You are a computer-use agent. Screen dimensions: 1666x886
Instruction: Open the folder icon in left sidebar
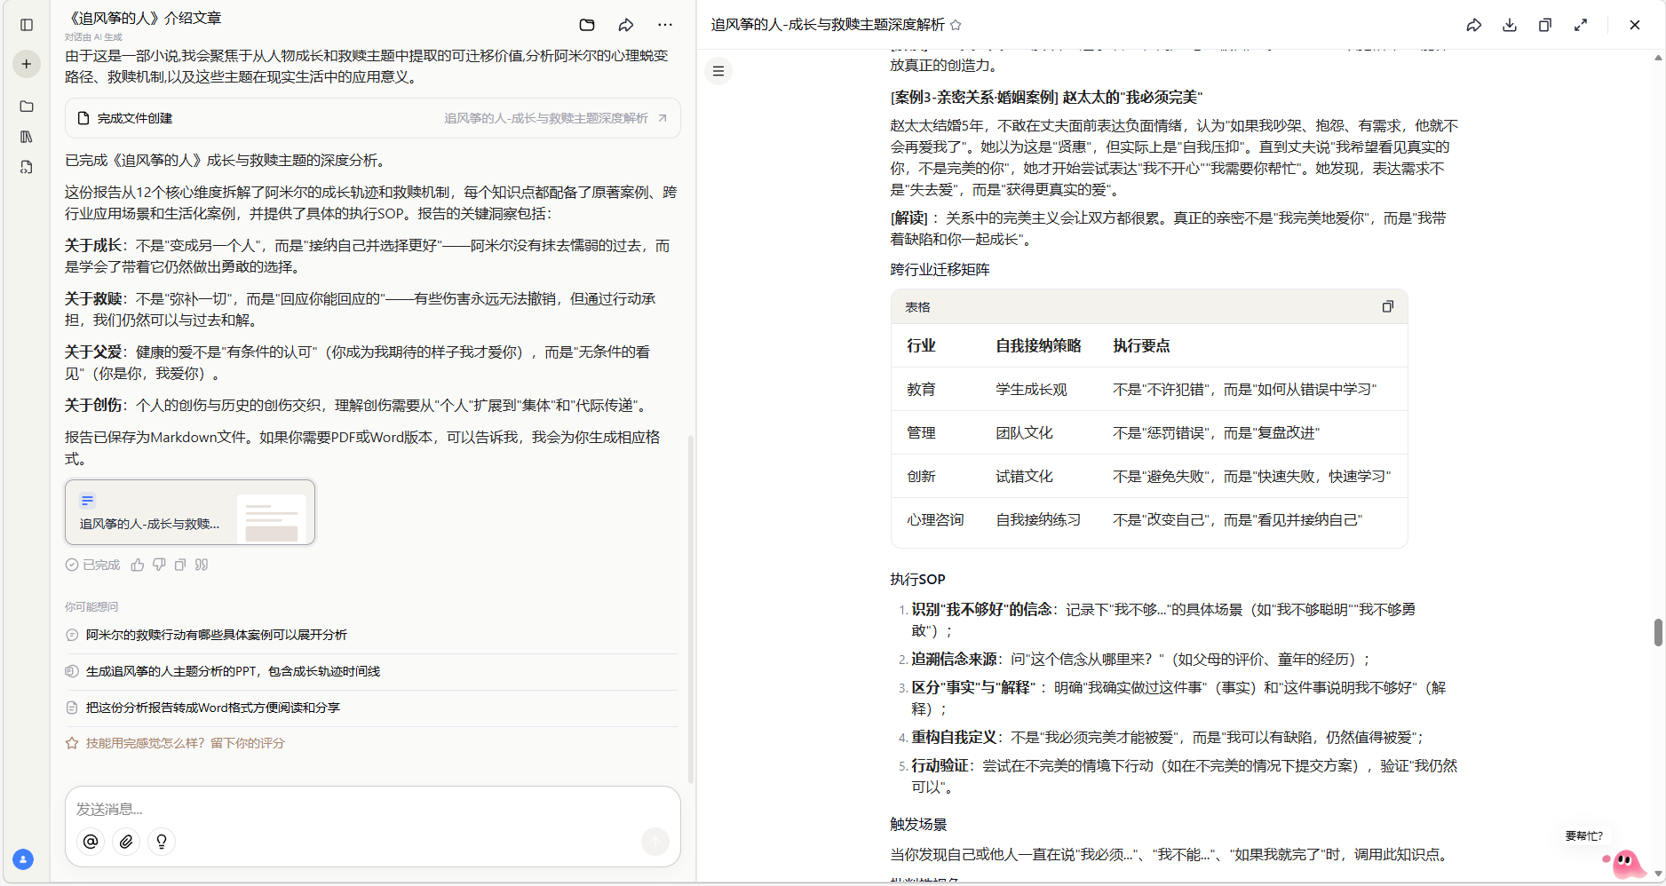(27, 107)
